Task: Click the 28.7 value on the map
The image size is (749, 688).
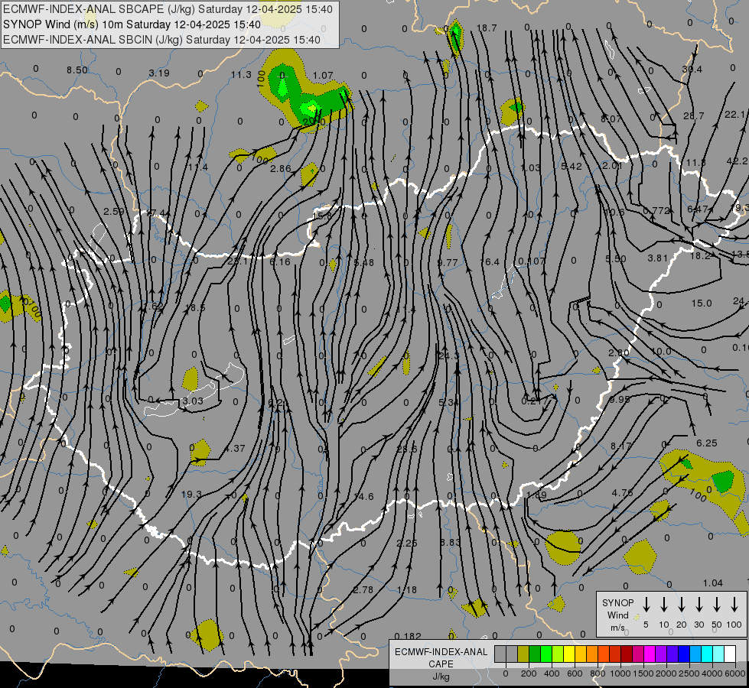Action: 694,116
